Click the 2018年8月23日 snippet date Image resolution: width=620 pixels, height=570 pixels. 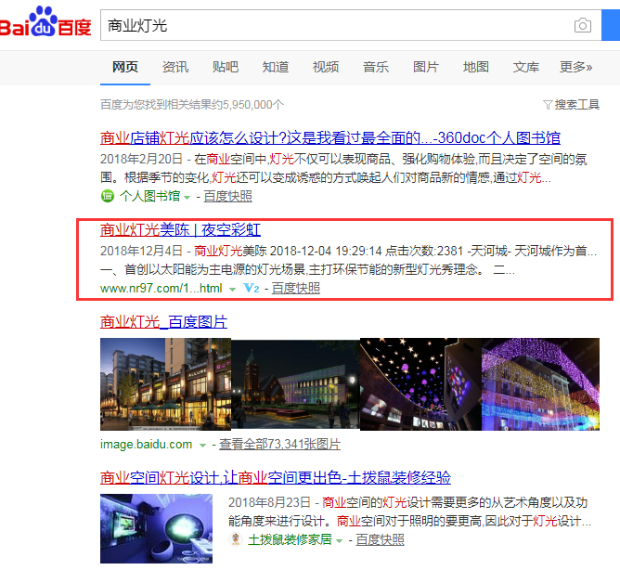(269, 503)
